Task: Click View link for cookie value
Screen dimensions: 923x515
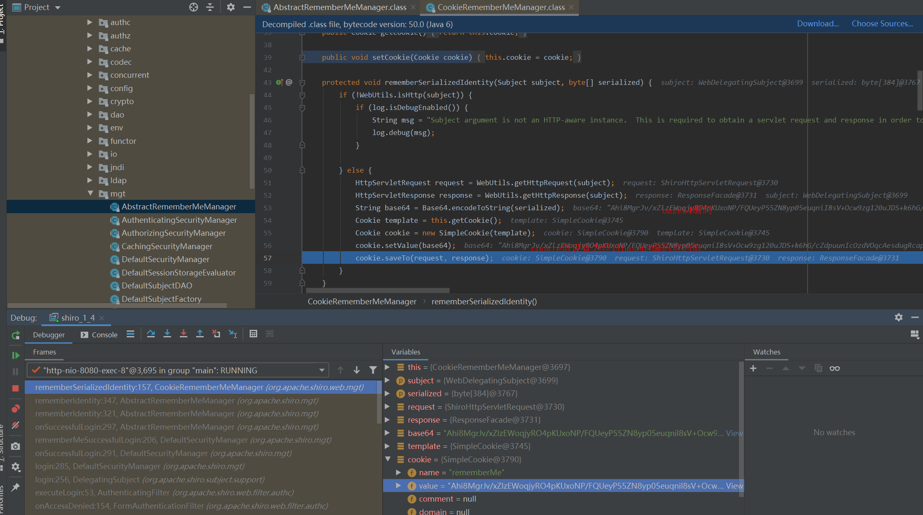Action: [x=734, y=486]
